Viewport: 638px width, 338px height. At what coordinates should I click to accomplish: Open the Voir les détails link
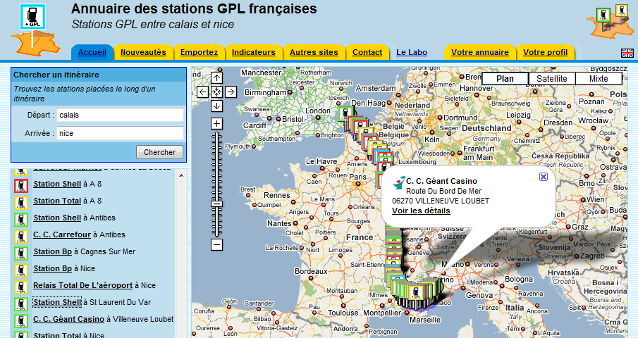(421, 211)
